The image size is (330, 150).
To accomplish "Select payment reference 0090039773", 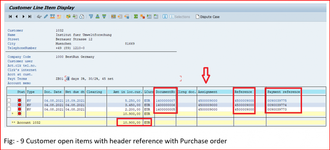I will (x=277, y=110).
